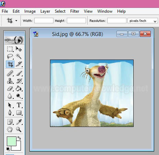Select the Lasso tool
The height and width of the screenshot is (155, 159).
point(10,56)
